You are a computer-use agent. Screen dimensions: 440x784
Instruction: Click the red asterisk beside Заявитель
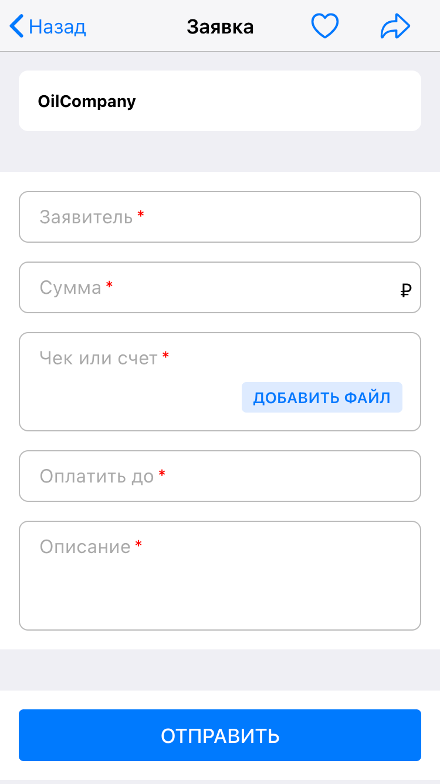[141, 216]
